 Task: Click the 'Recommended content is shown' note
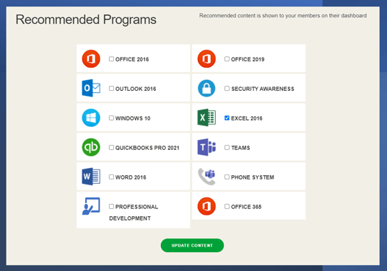tap(283, 16)
